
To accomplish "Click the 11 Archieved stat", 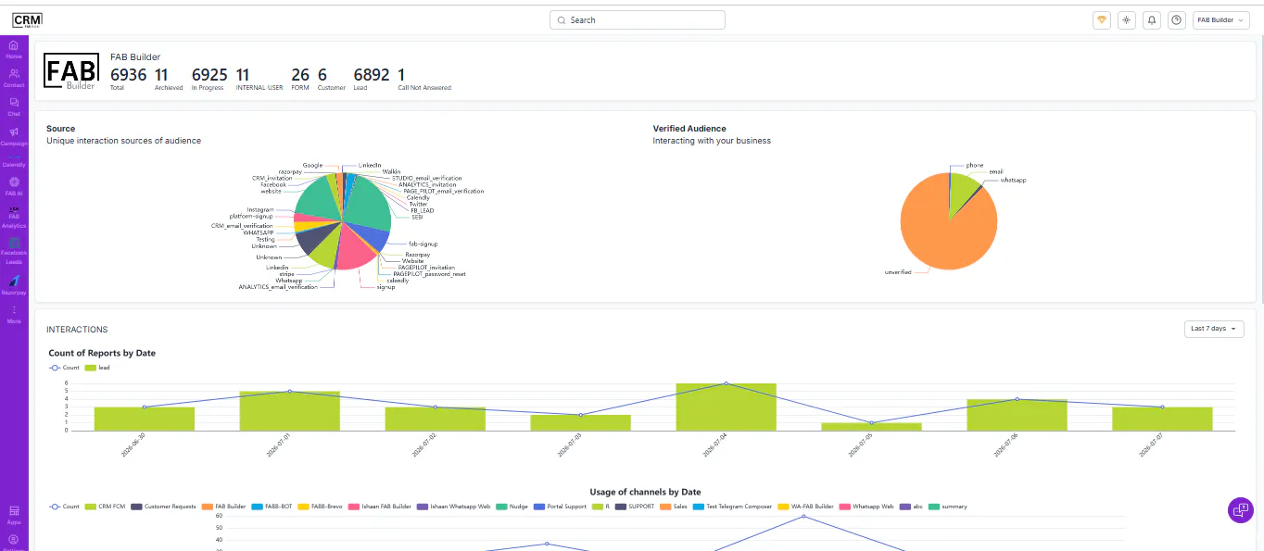I will (x=168, y=79).
